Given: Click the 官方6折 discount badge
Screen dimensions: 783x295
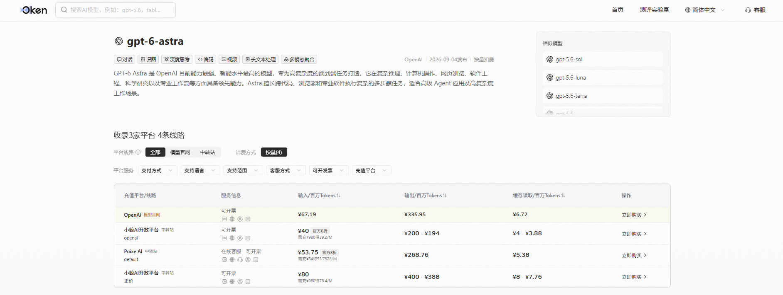Looking at the screenshot, I should 320,231.
